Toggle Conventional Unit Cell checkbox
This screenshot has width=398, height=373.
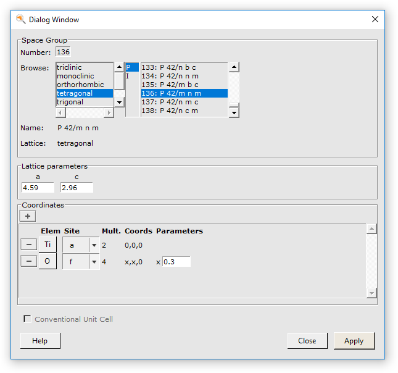click(27, 319)
